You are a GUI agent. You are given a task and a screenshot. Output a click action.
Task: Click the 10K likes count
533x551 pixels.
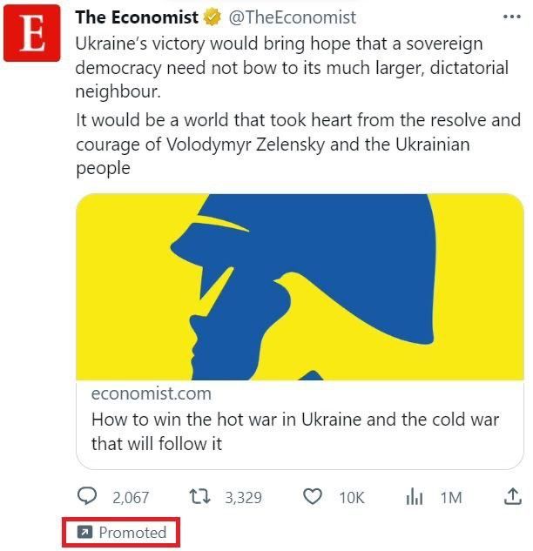352,498
